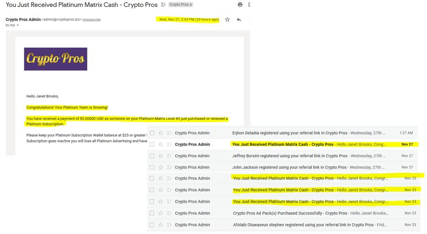Star the Afolabi Oluwaseun stephen email
427x234 pixels.
pyautogui.click(x=161, y=225)
